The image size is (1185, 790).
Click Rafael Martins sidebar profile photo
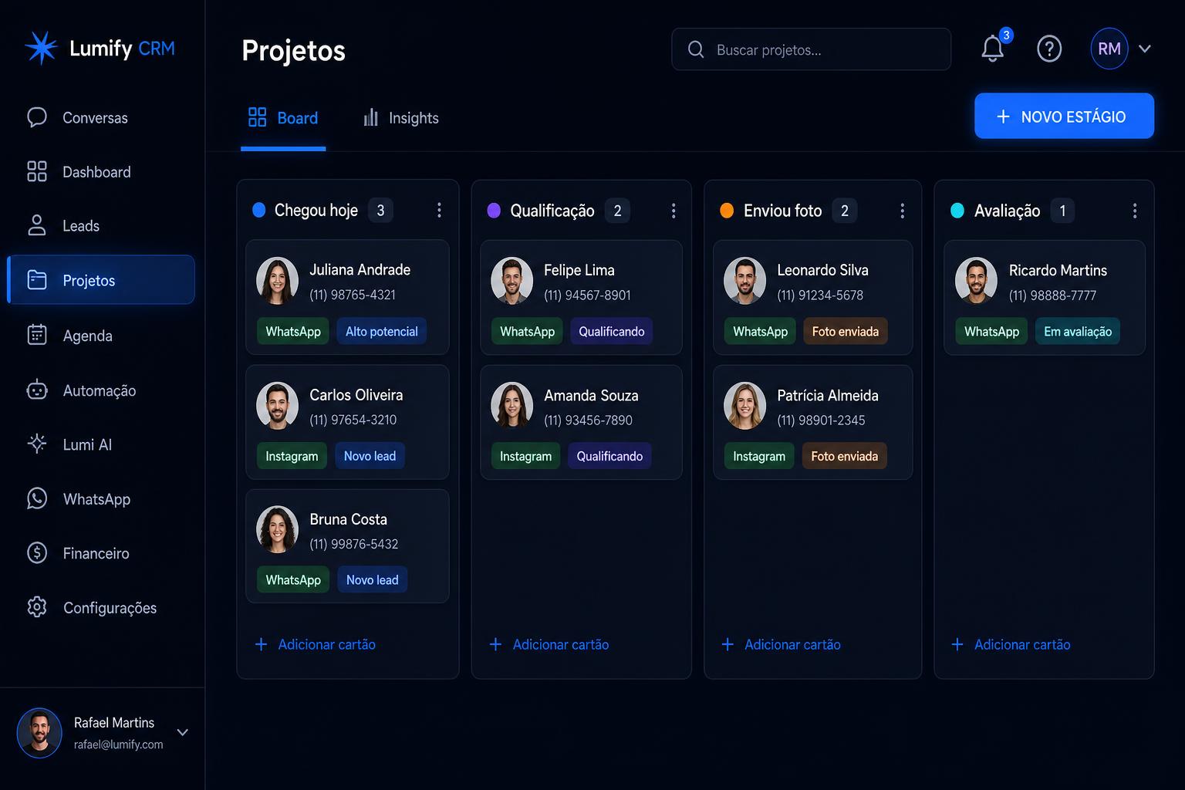point(39,733)
